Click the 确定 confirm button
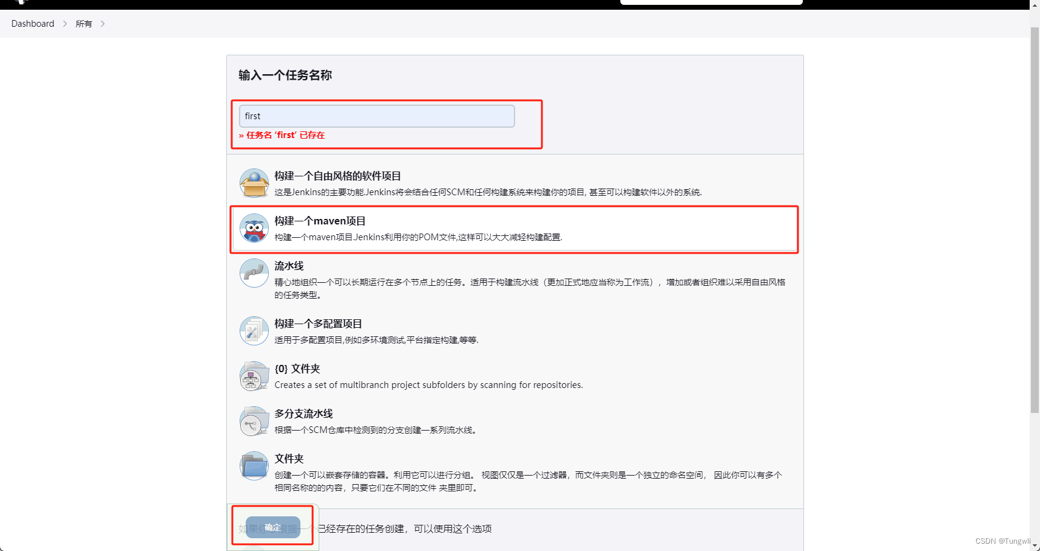1040x551 pixels. [273, 527]
